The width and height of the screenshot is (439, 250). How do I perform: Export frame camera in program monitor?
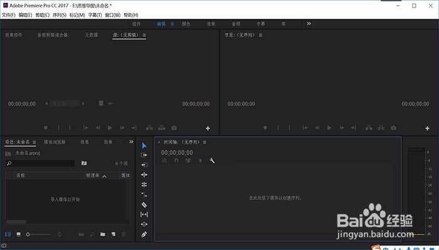[394, 127]
